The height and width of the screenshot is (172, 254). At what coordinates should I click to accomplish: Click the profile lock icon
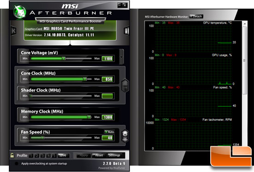tap(12, 155)
